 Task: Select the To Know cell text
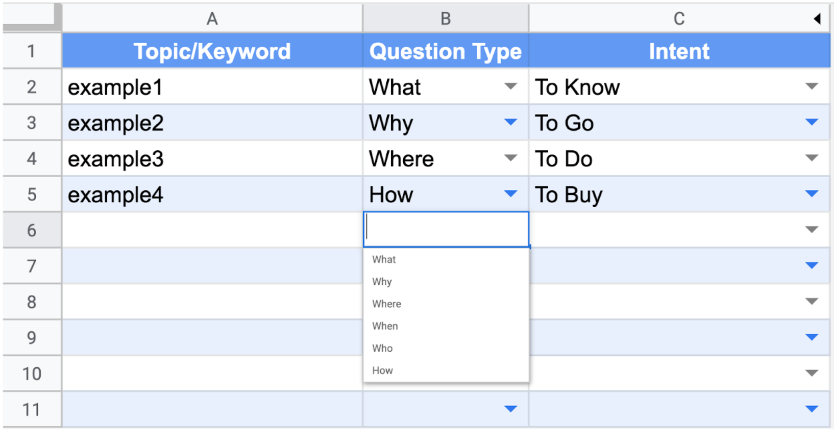[577, 87]
